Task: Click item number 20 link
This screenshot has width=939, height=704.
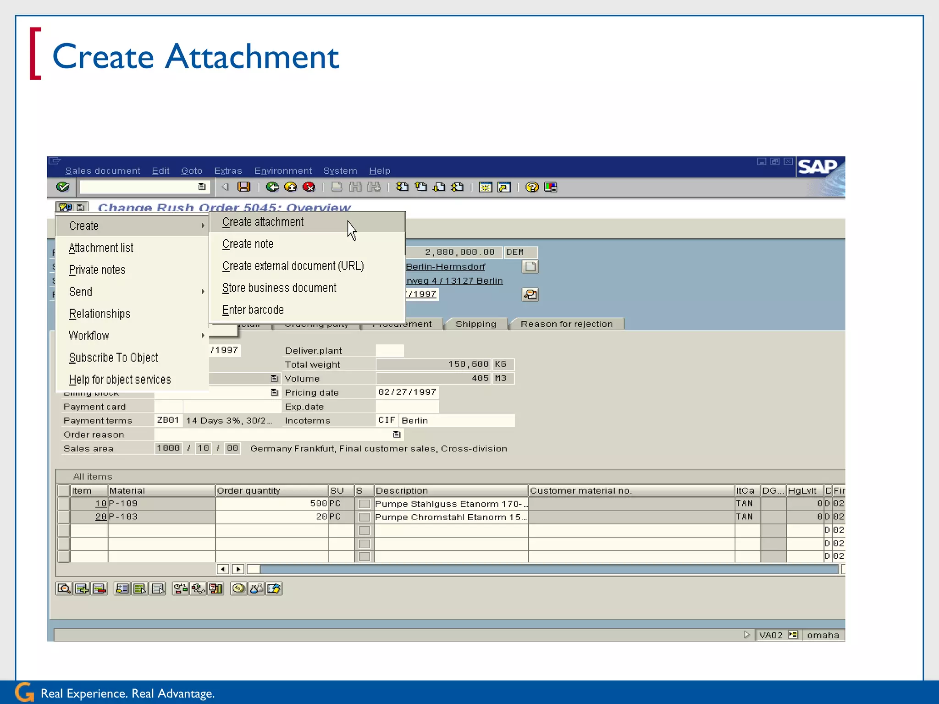Action: pyautogui.click(x=101, y=517)
